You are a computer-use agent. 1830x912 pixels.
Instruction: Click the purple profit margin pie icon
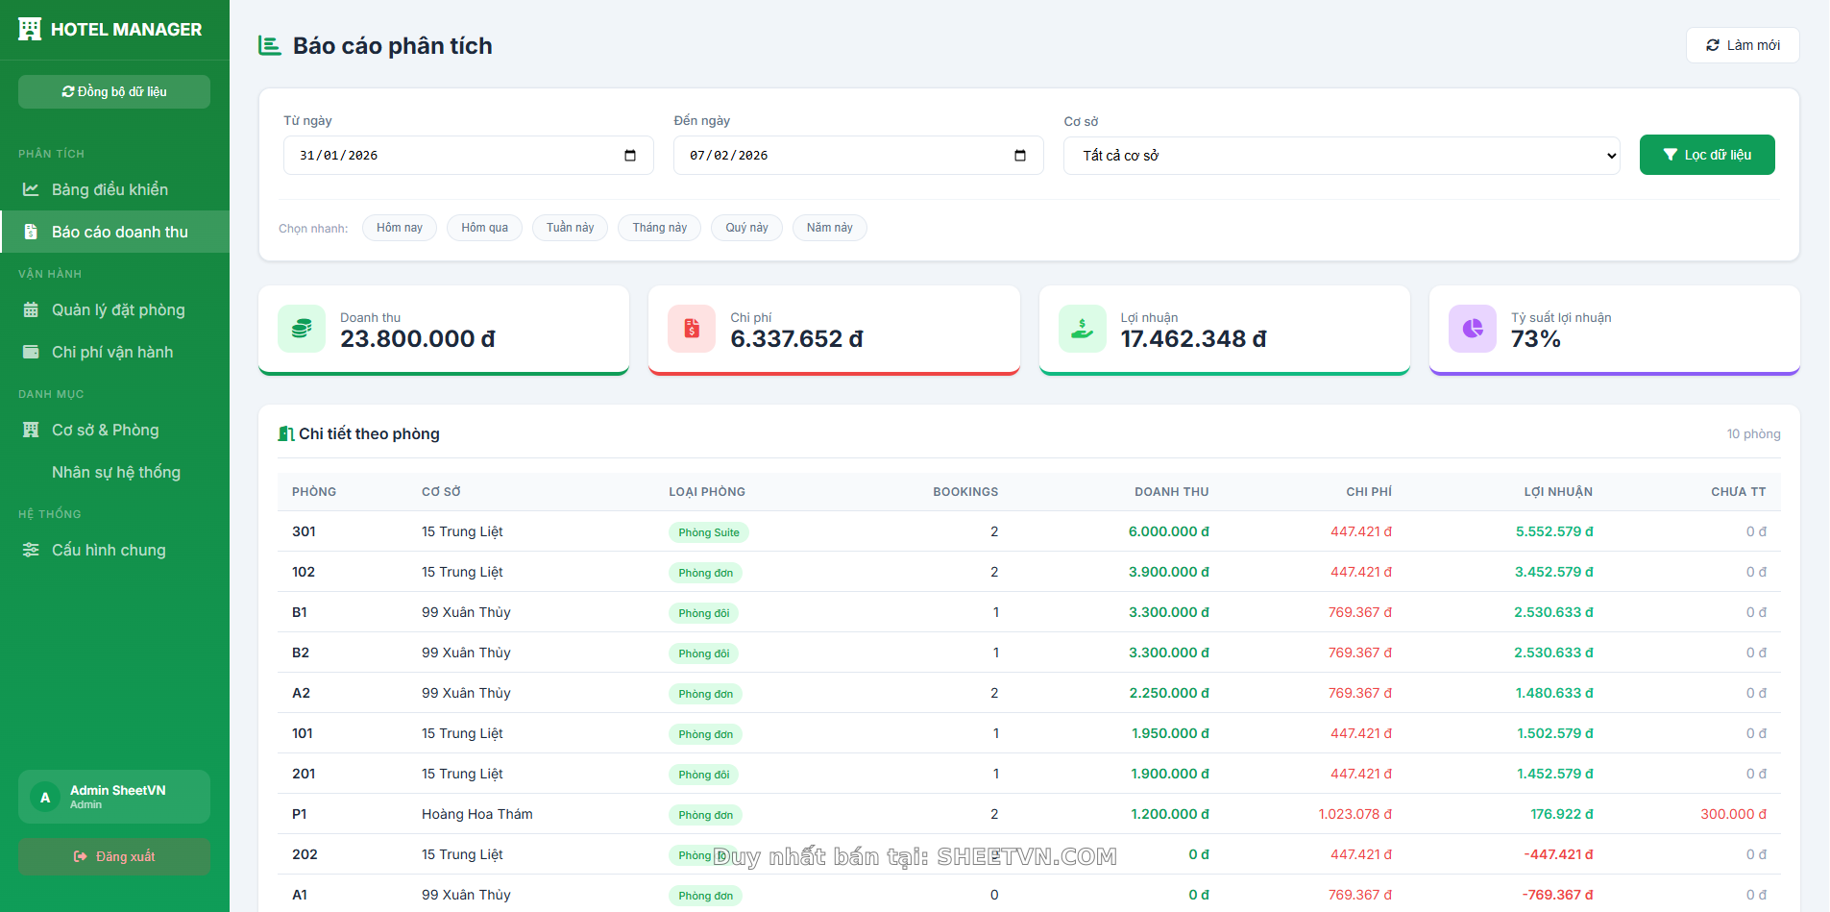(x=1472, y=329)
